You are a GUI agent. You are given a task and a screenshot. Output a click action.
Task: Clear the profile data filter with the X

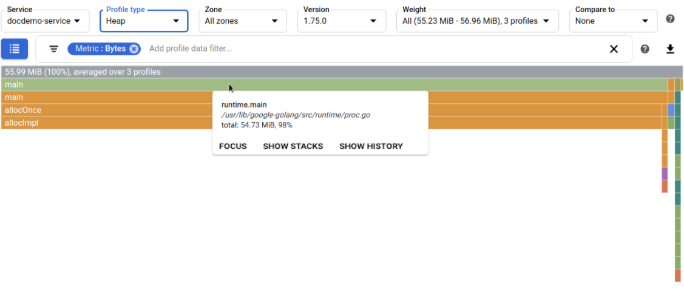click(614, 49)
